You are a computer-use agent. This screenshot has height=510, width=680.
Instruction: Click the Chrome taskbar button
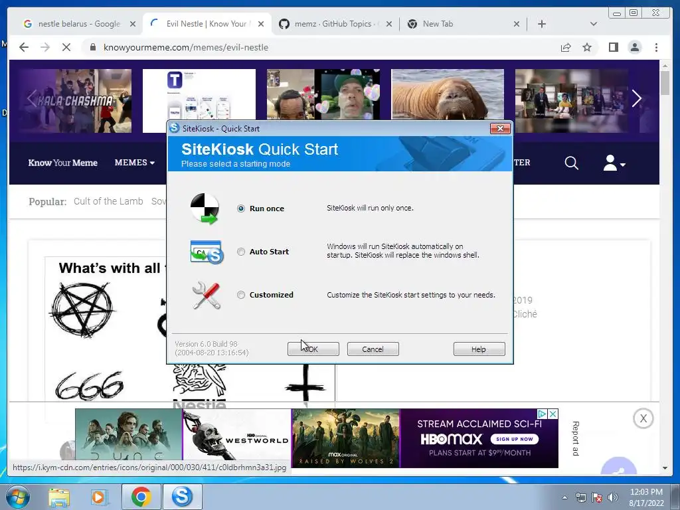(141, 497)
